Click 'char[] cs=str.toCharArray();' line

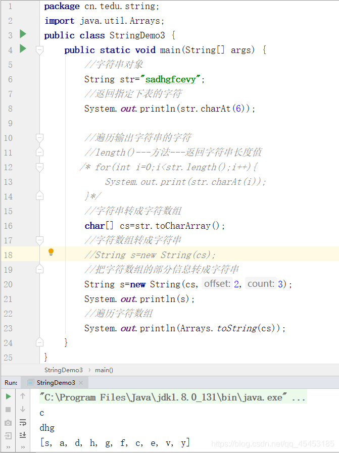coord(155,226)
